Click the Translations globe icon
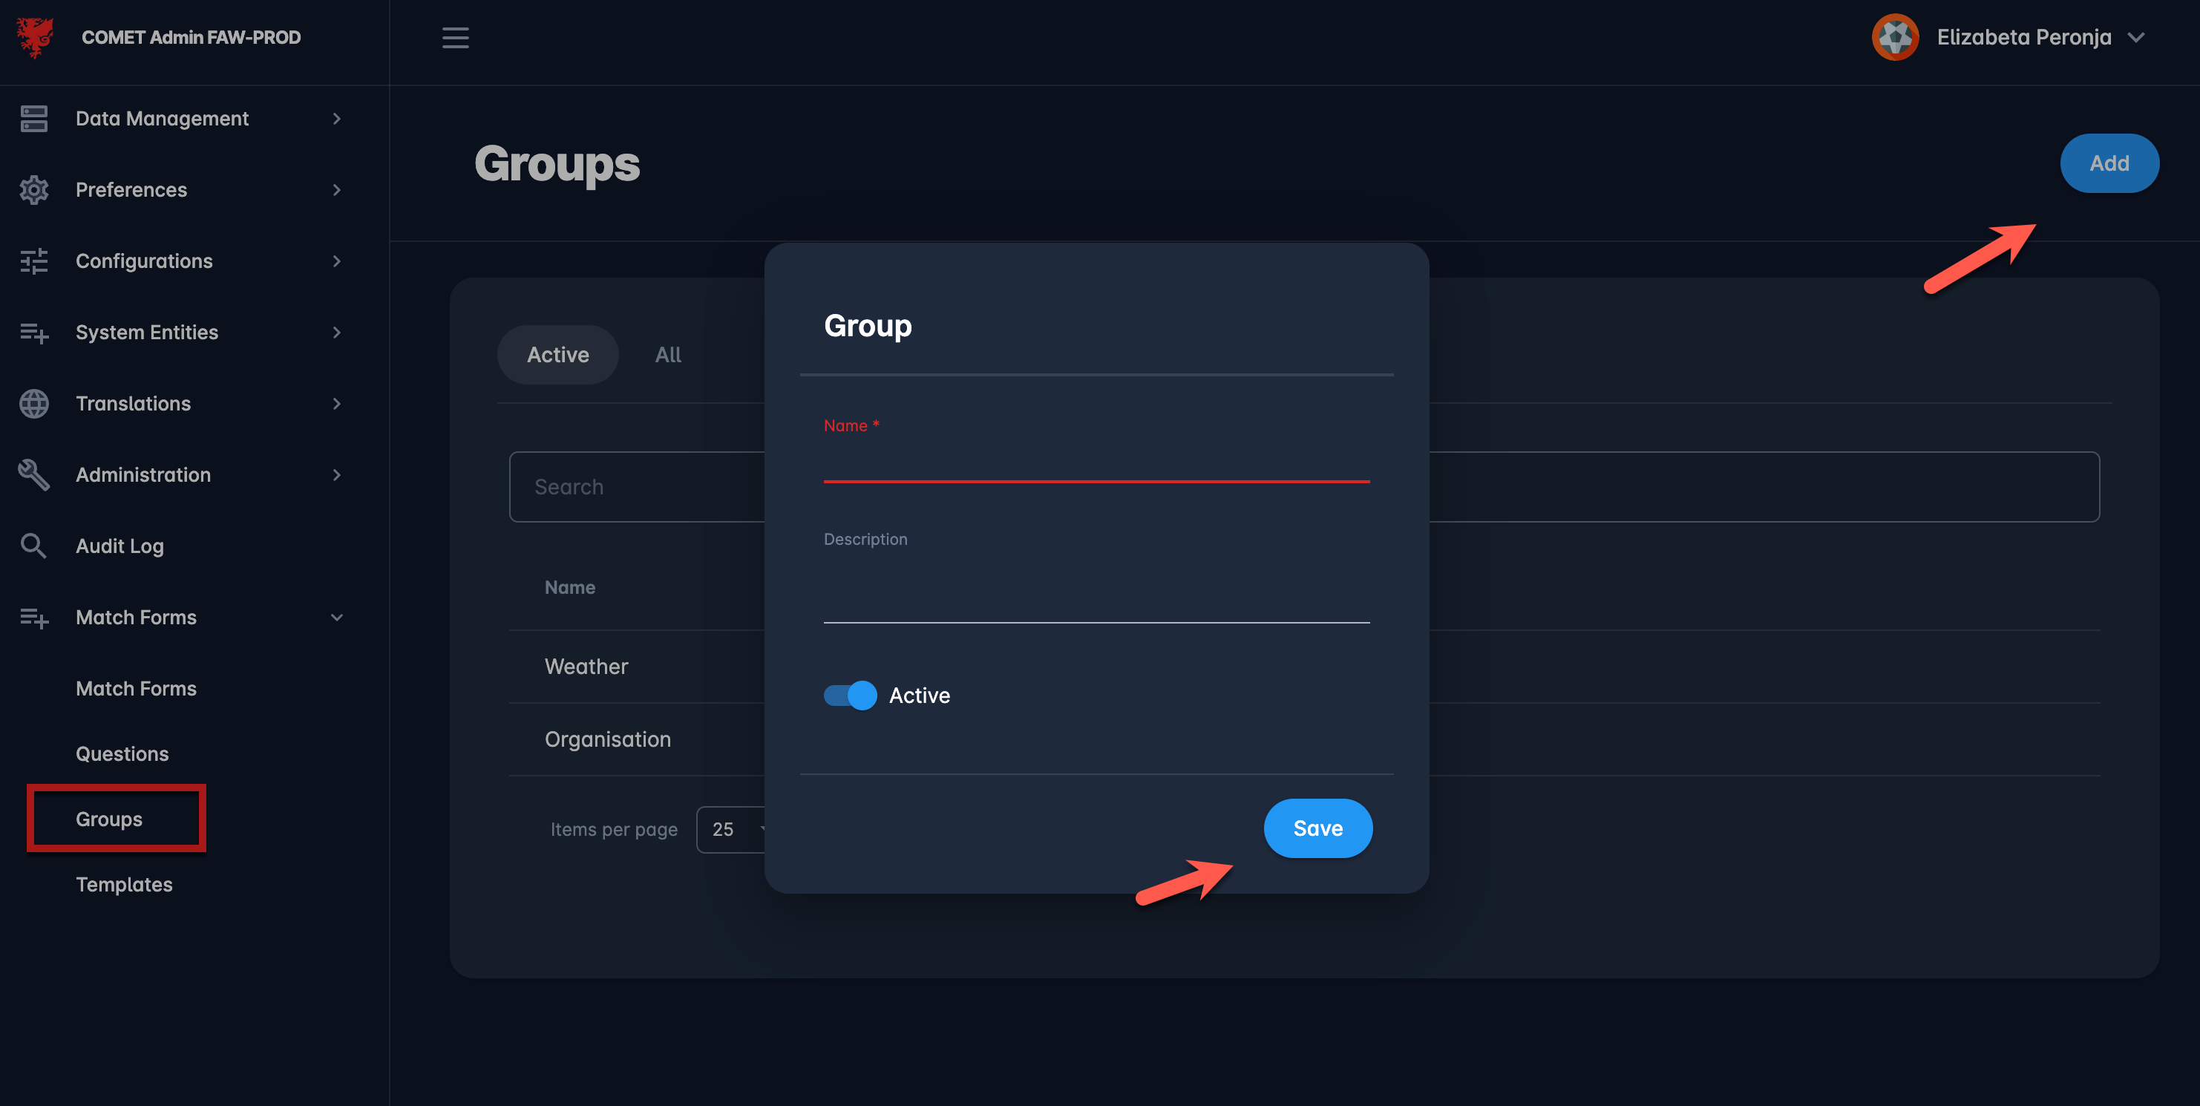 click(x=34, y=404)
